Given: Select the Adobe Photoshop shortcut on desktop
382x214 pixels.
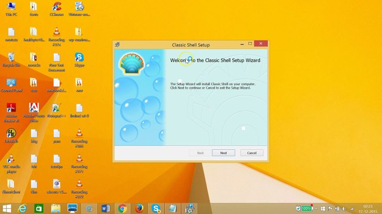Looking at the screenshot, I should pos(34,113).
